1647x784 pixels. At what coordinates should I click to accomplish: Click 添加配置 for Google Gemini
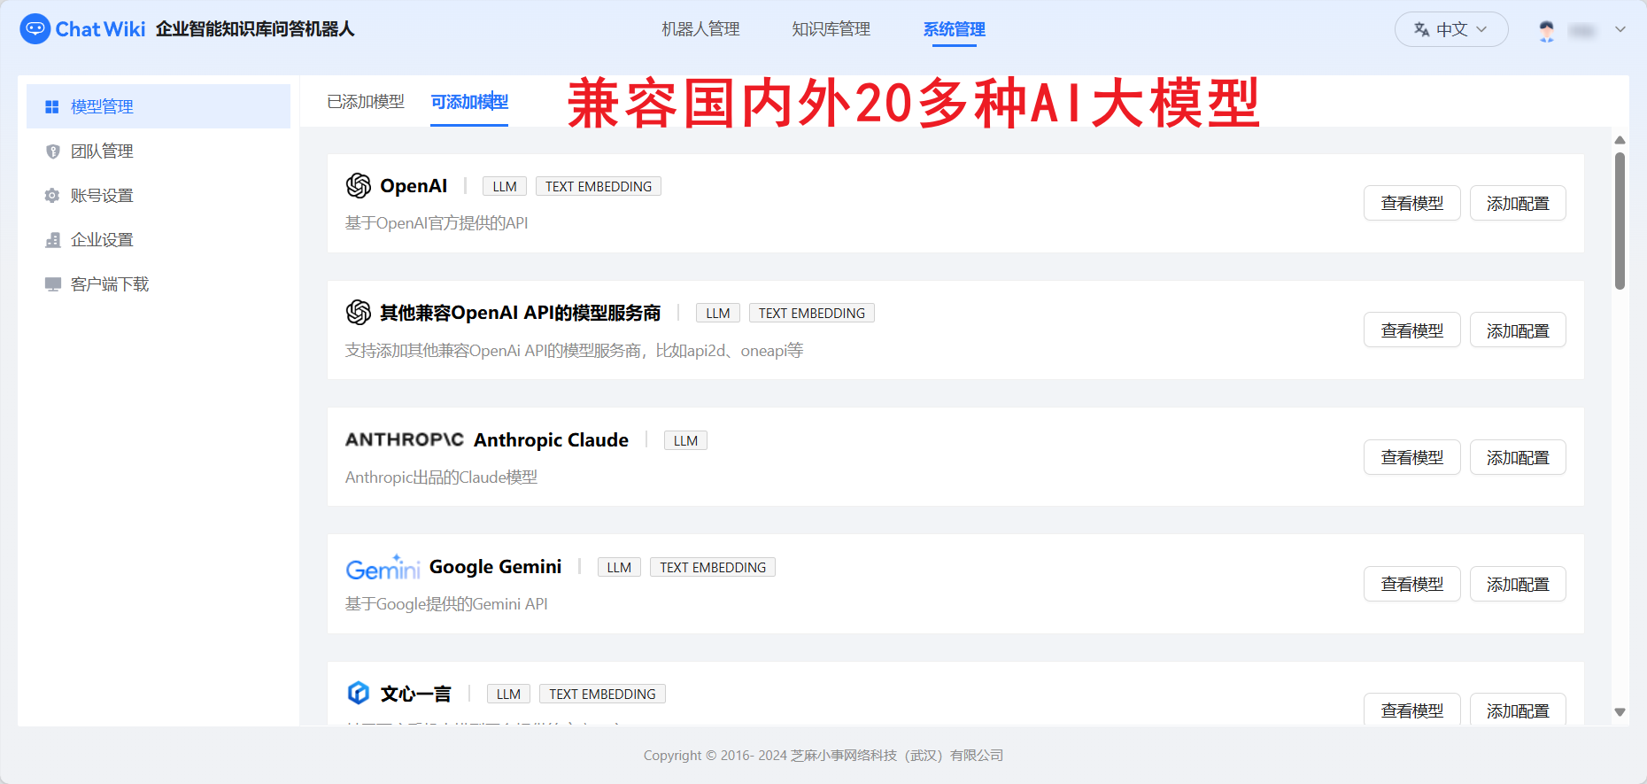[x=1518, y=584]
